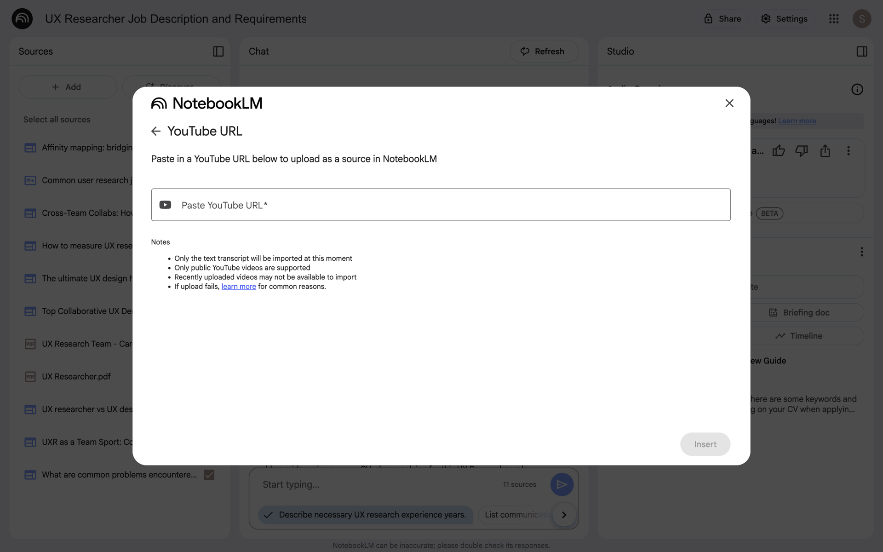This screenshot has height=552, width=883.
Task: Open the account avatar S
Action: pos(862,19)
